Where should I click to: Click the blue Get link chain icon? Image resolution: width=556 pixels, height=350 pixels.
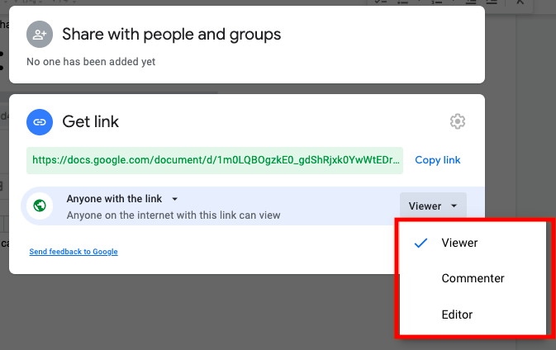40,122
